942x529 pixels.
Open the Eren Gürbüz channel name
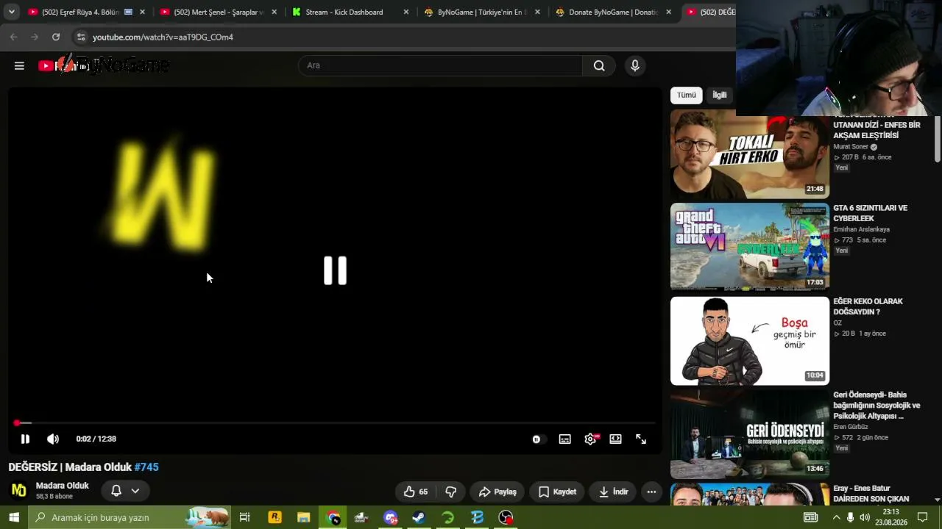click(851, 427)
